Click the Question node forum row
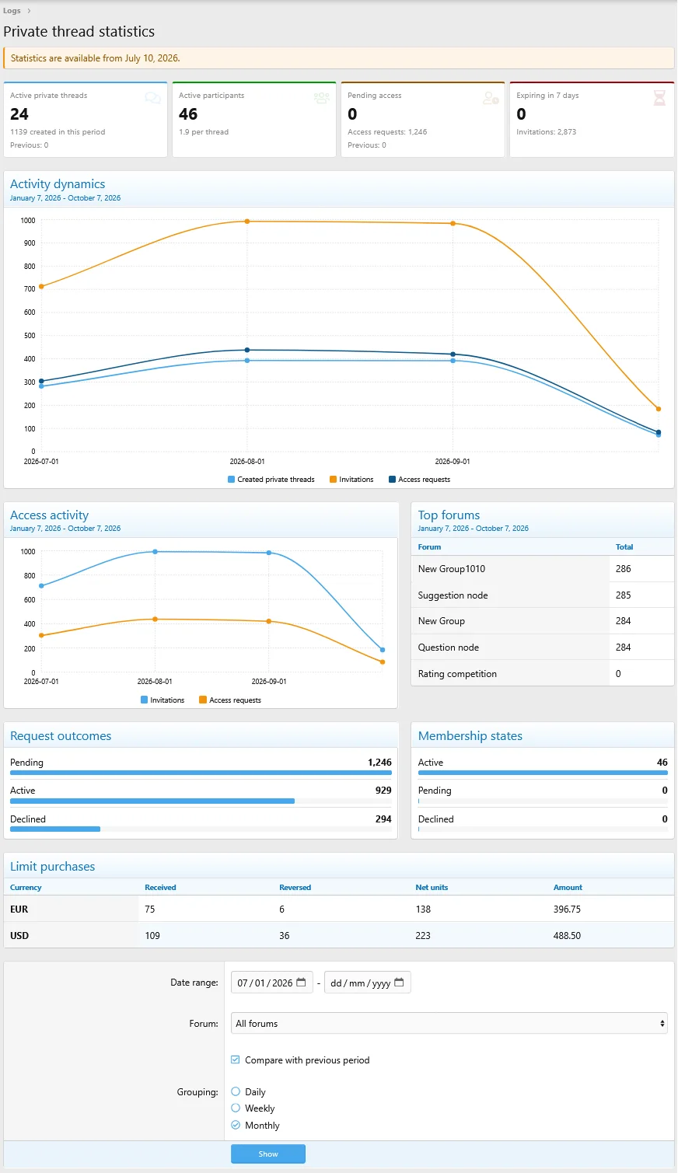This screenshot has width=678, height=1173. point(543,648)
